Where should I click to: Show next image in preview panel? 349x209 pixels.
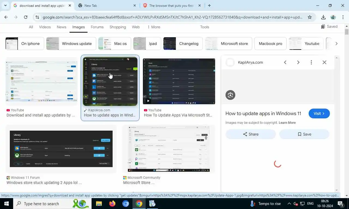tap(298, 62)
